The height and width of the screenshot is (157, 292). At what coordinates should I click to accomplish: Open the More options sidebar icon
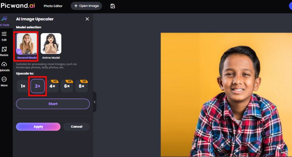pyautogui.click(x=4, y=81)
